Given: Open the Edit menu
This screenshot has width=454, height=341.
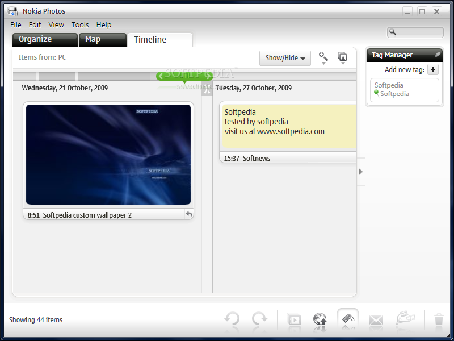Looking at the screenshot, I should (x=35, y=24).
